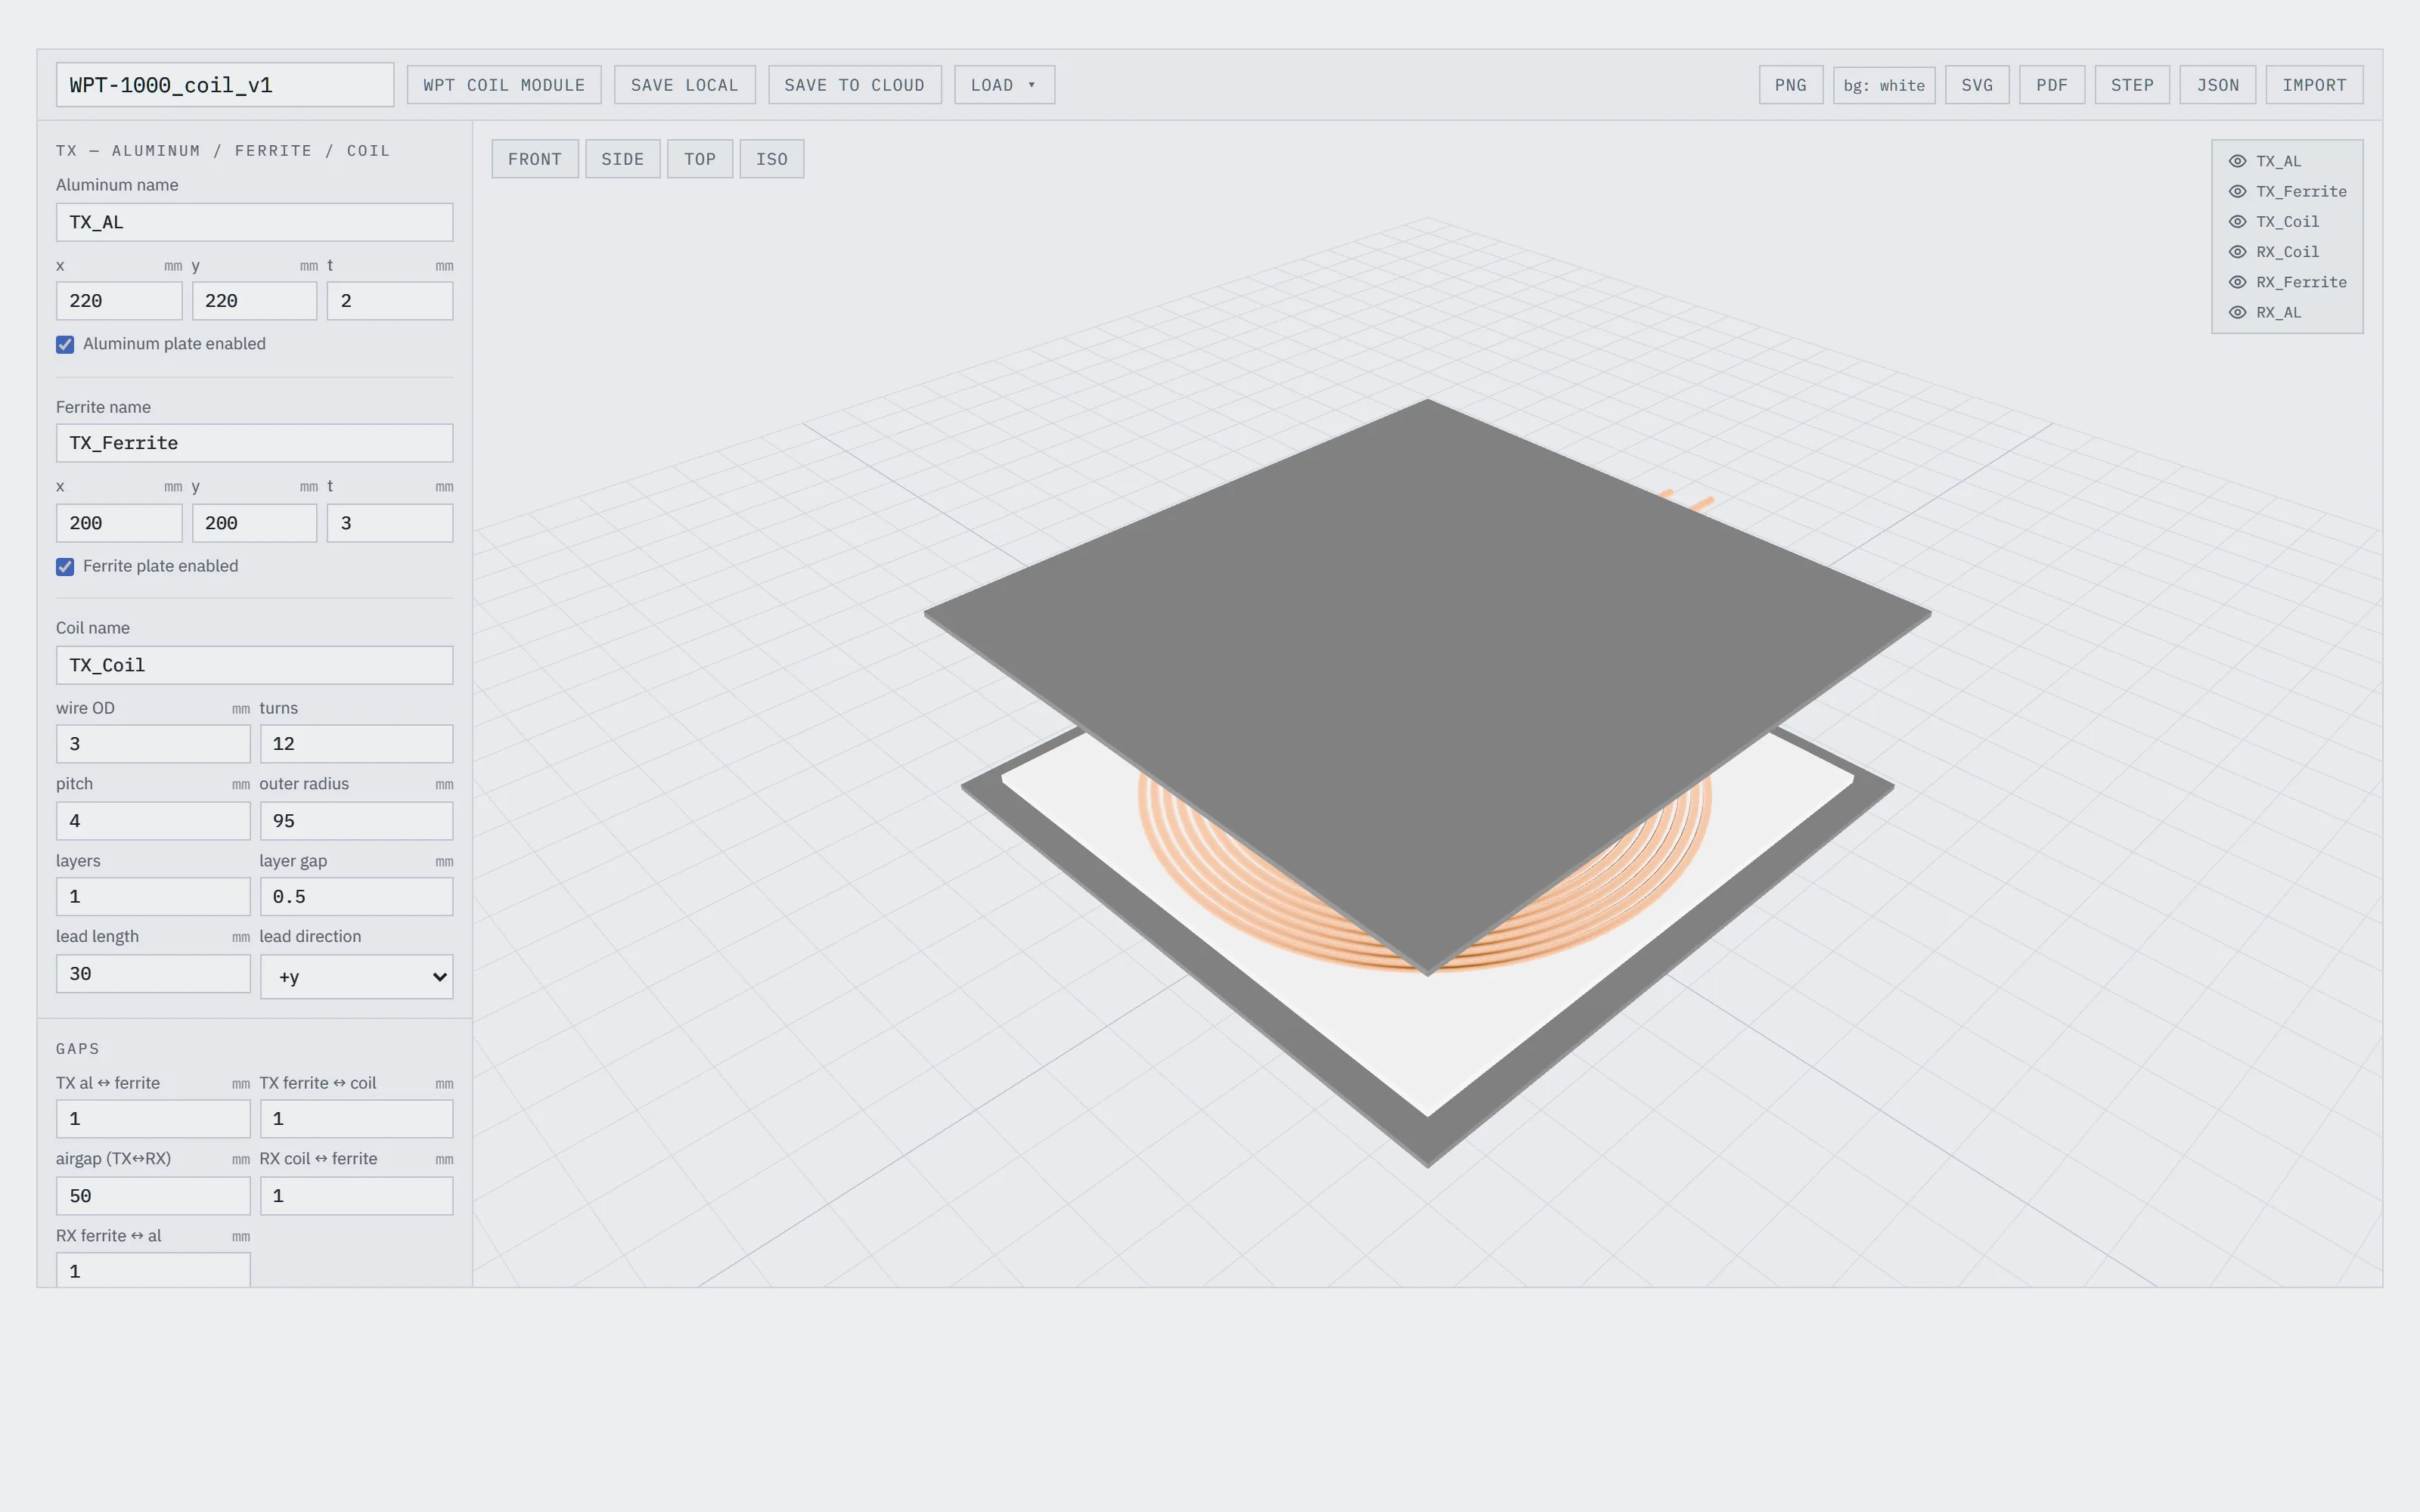Export the model as PNG
Image resolution: width=2420 pixels, height=1512 pixels.
[x=1791, y=85]
